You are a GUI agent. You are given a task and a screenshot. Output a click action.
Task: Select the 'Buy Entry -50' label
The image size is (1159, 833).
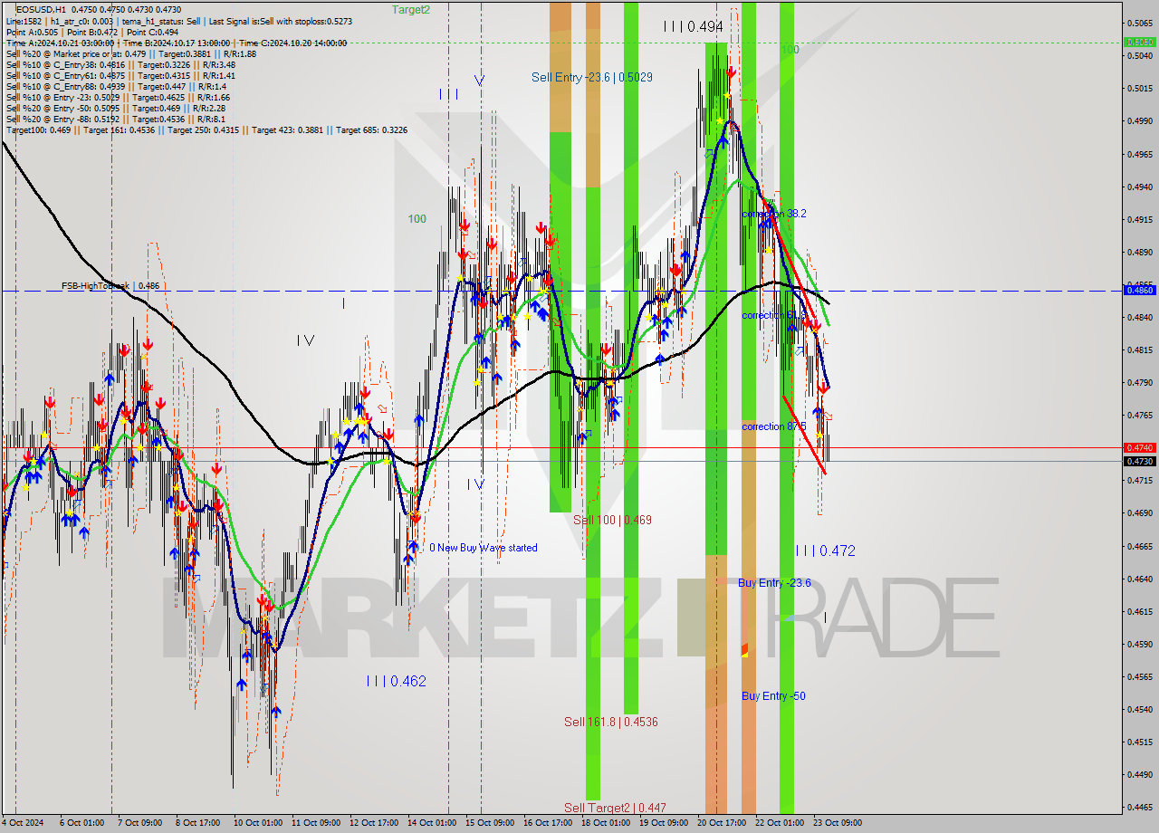773,695
